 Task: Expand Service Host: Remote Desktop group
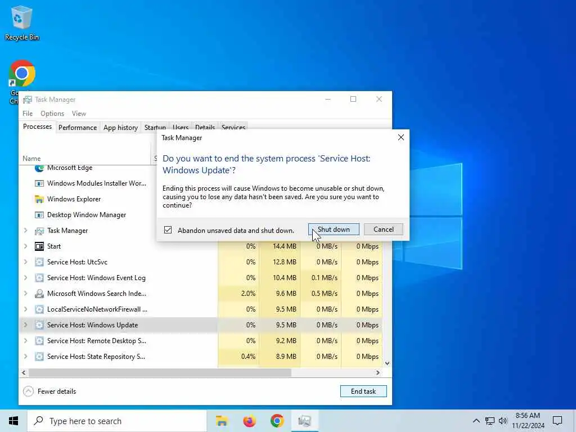(x=25, y=340)
